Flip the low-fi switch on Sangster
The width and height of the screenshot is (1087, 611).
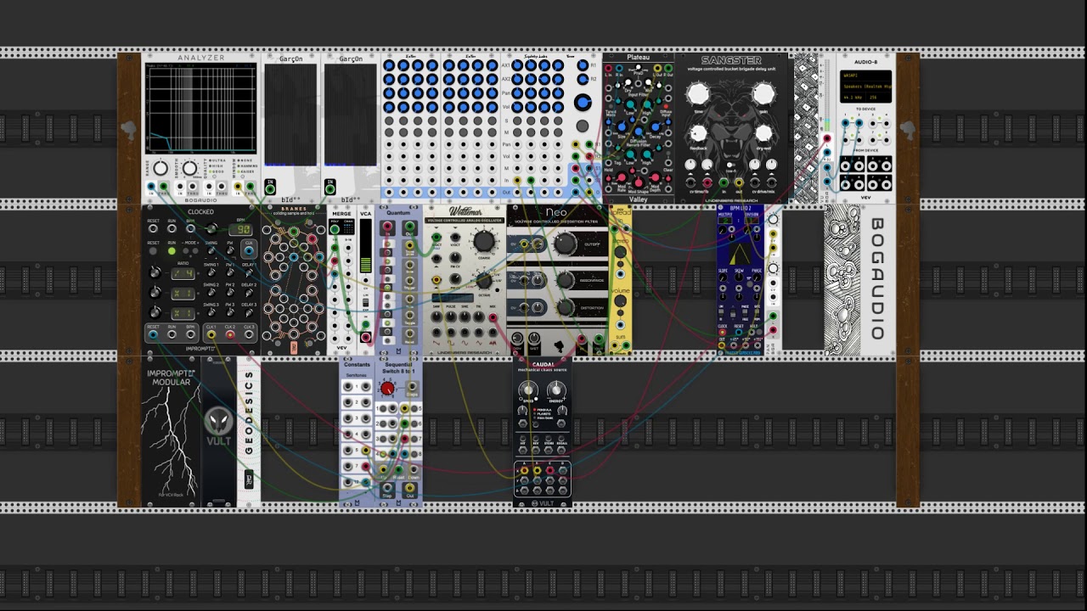tap(729, 165)
